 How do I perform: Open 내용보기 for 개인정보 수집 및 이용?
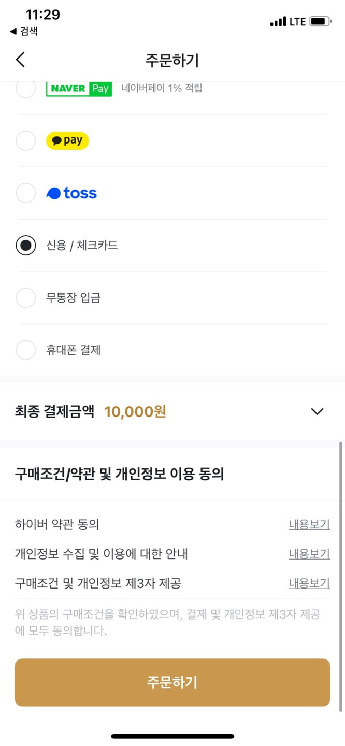309,554
